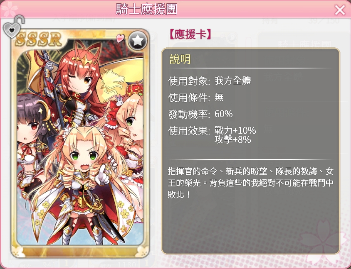Close the 騎士應援團 dialog
Viewport: 351px width, 269px height.
tap(340, 10)
